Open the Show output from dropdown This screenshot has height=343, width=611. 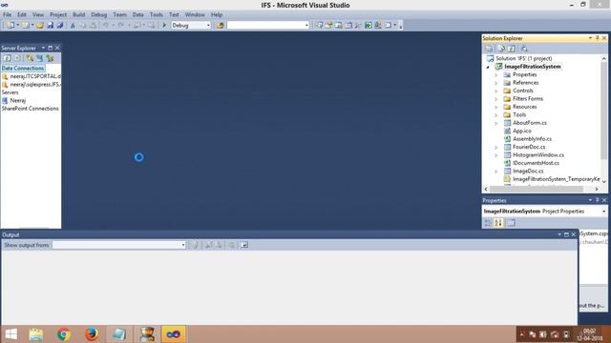coord(183,245)
